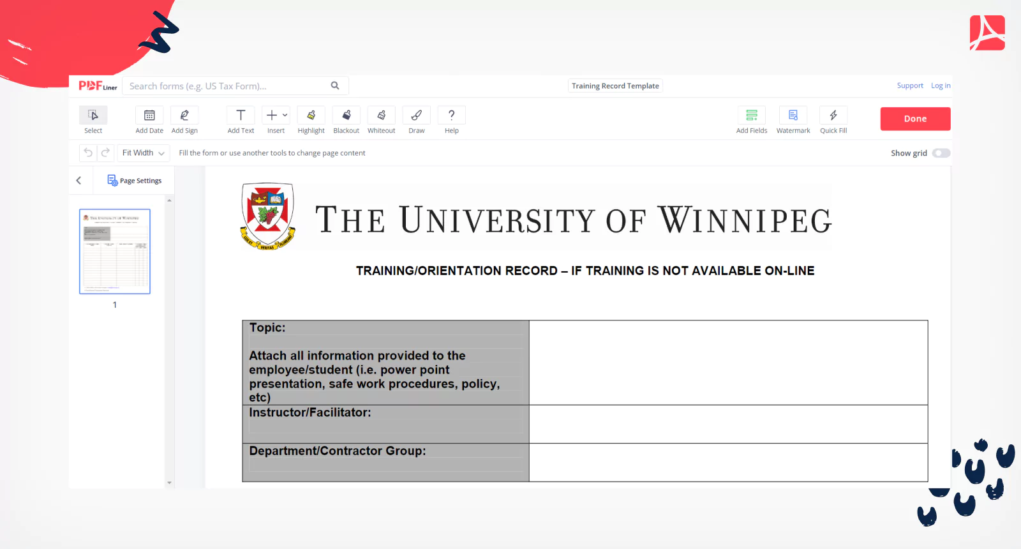Click the empty Topic answer cell
This screenshot has height=549, width=1021.
[728, 363]
